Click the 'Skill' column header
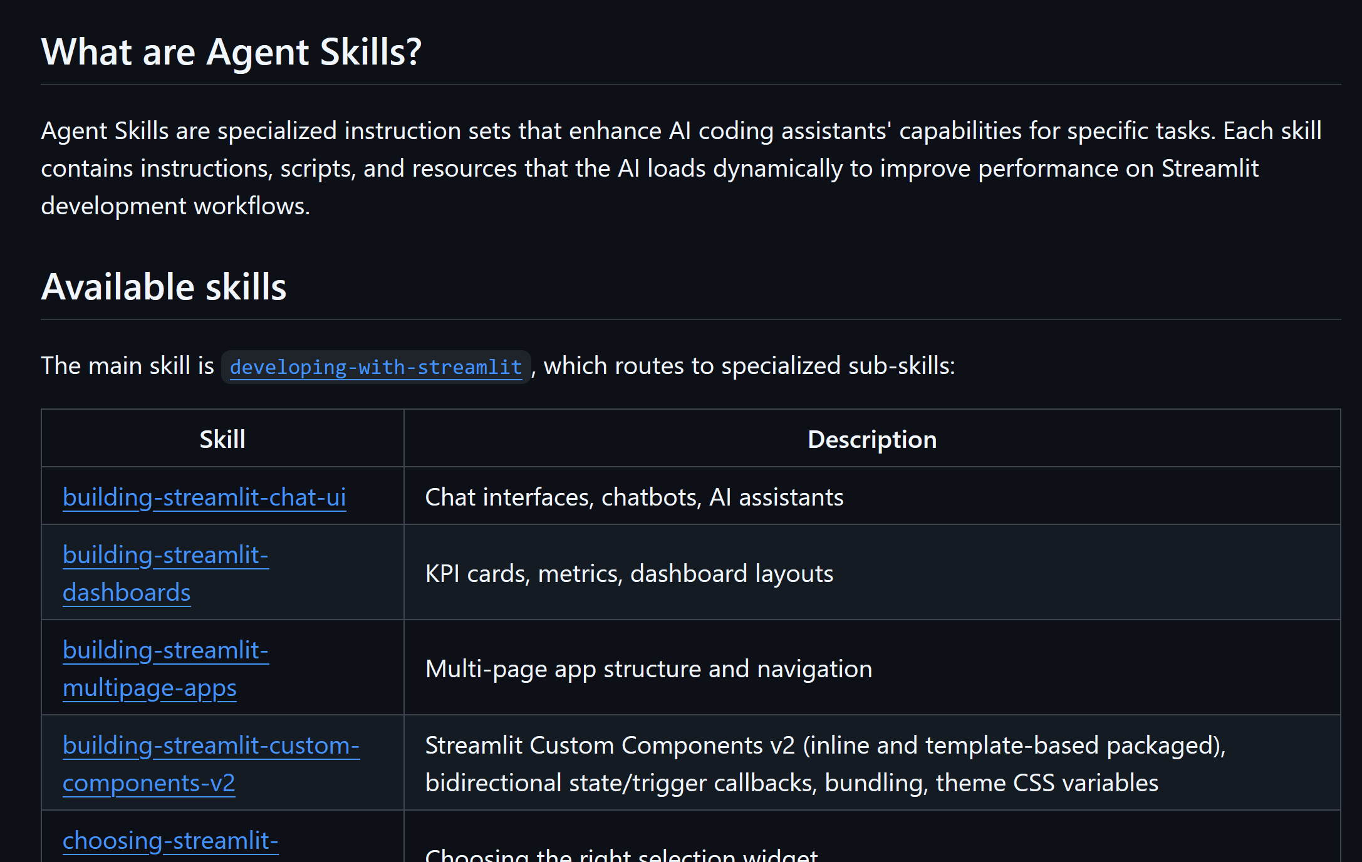Viewport: 1362px width, 862px height. click(222, 440)
